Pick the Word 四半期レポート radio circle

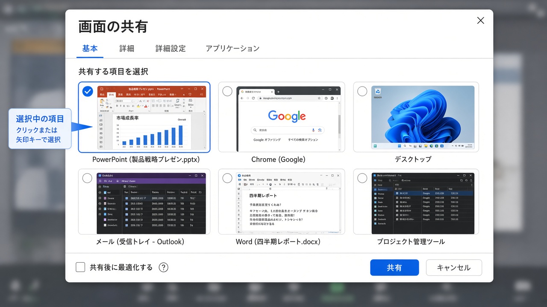227,178
